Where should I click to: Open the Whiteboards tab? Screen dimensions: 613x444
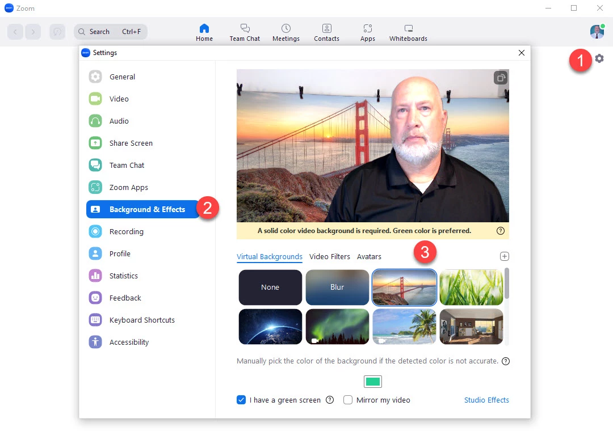click(x=408, y=32)
